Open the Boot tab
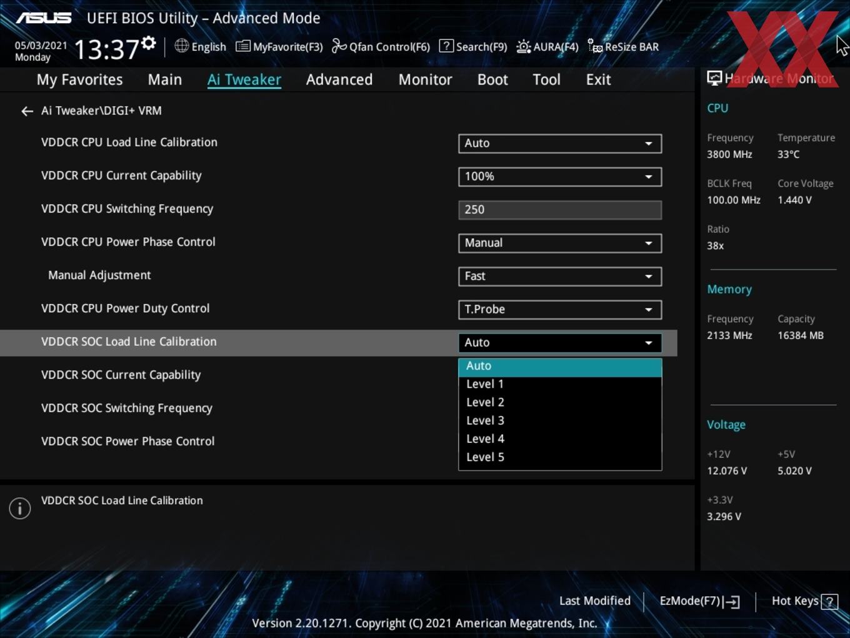The image size is (850, 638). pos(492,79)
